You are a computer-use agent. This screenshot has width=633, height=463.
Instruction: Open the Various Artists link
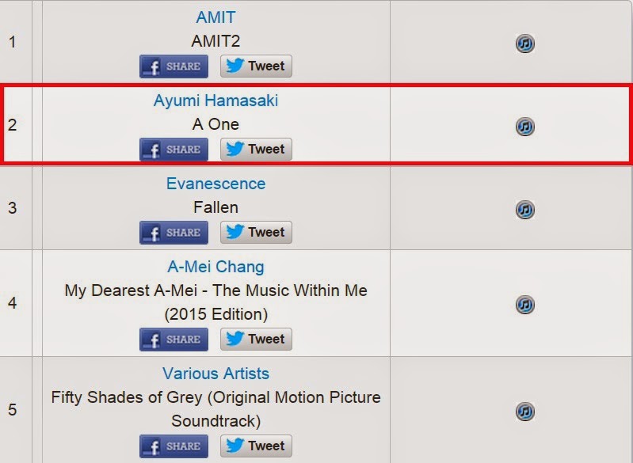(x=215, y=374)
